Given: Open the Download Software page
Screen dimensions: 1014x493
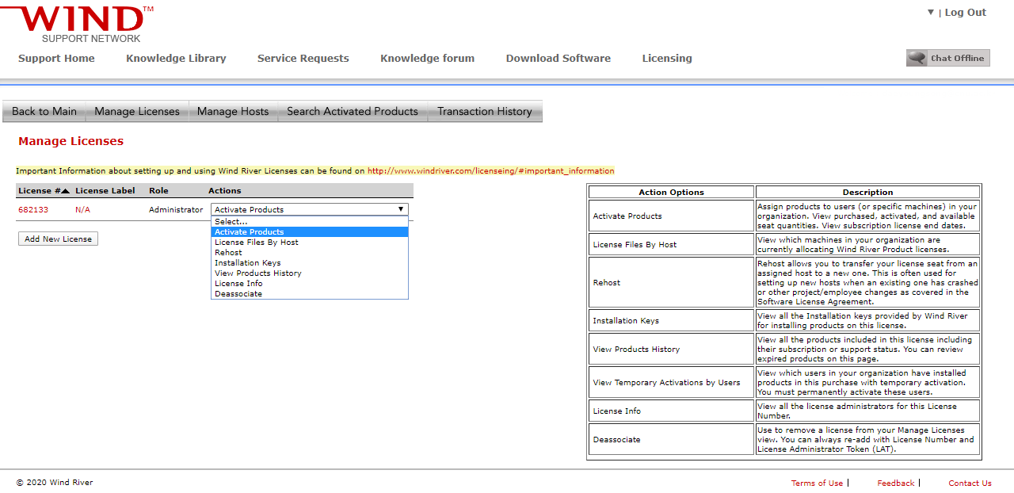Looking at the screenshot, I should coord(558,58).
